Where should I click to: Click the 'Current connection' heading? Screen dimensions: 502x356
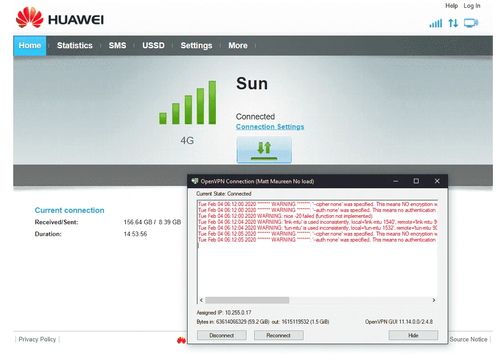click(x=69, y=210)
